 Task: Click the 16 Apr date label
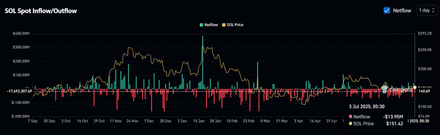pyautogui.click(x=315, y=121)
